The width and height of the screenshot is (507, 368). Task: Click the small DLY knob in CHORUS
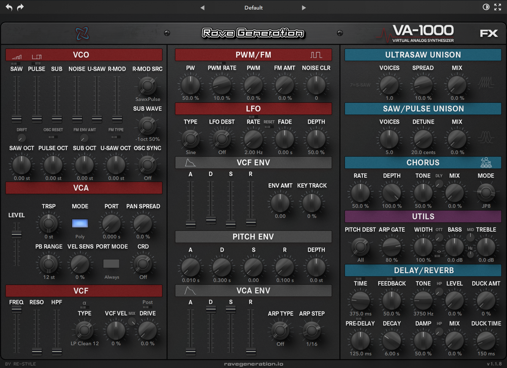439,183
